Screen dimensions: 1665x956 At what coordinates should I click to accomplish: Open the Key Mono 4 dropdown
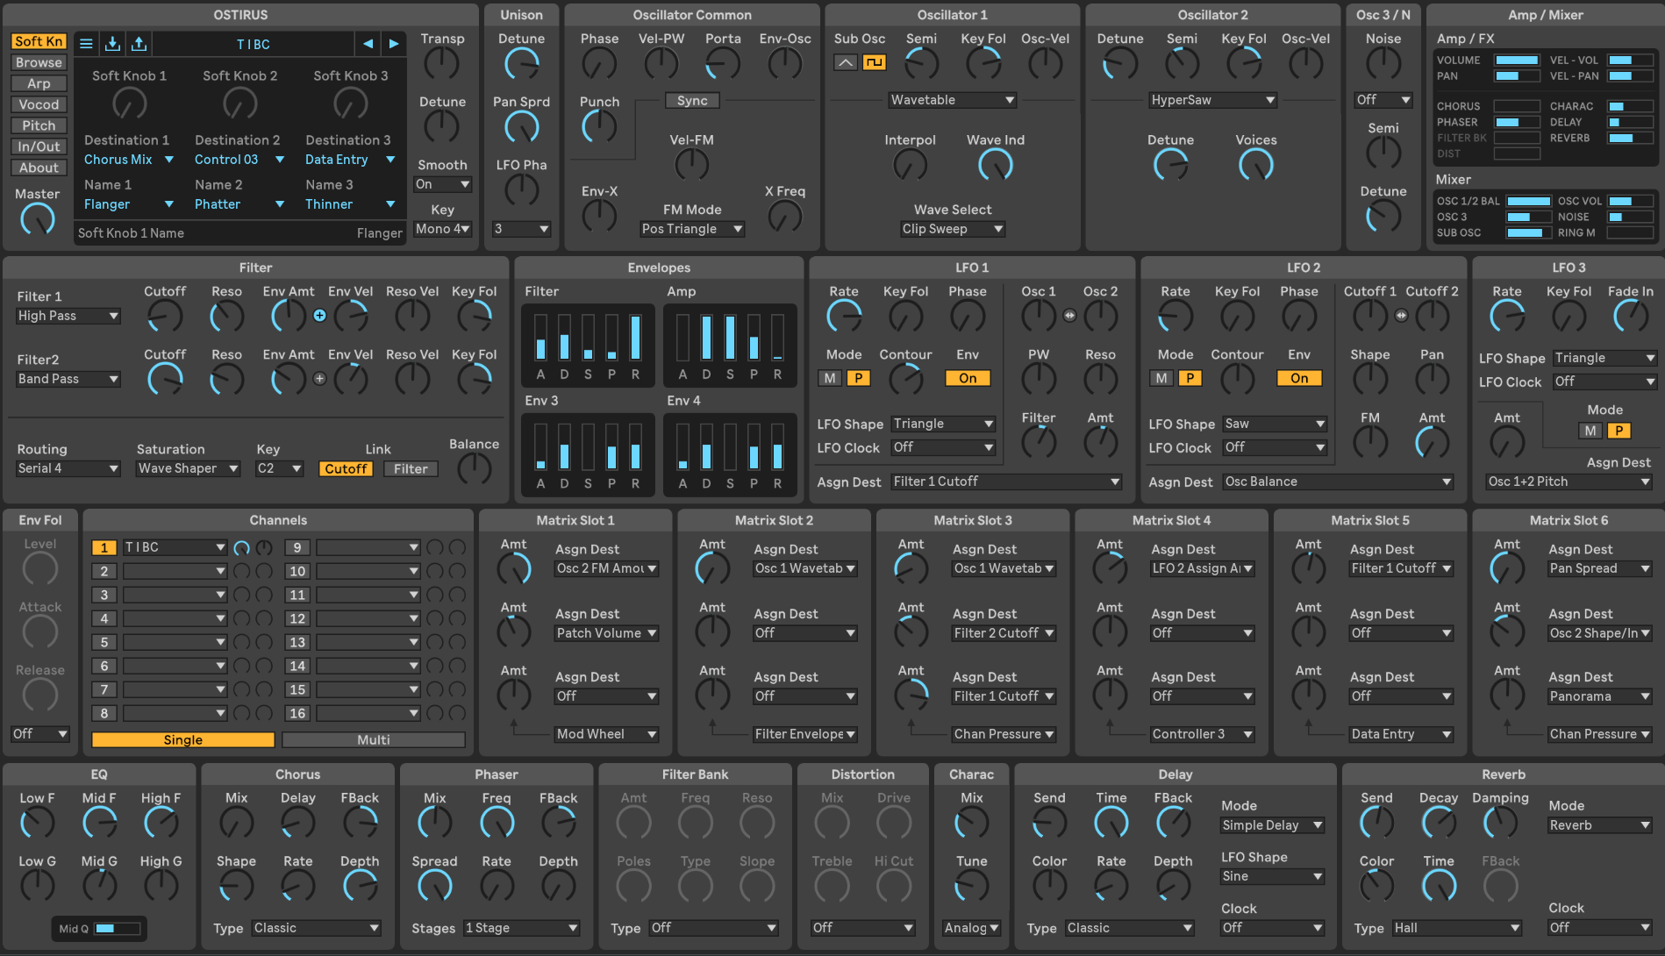pyautogui.click(x=443, y=229)
